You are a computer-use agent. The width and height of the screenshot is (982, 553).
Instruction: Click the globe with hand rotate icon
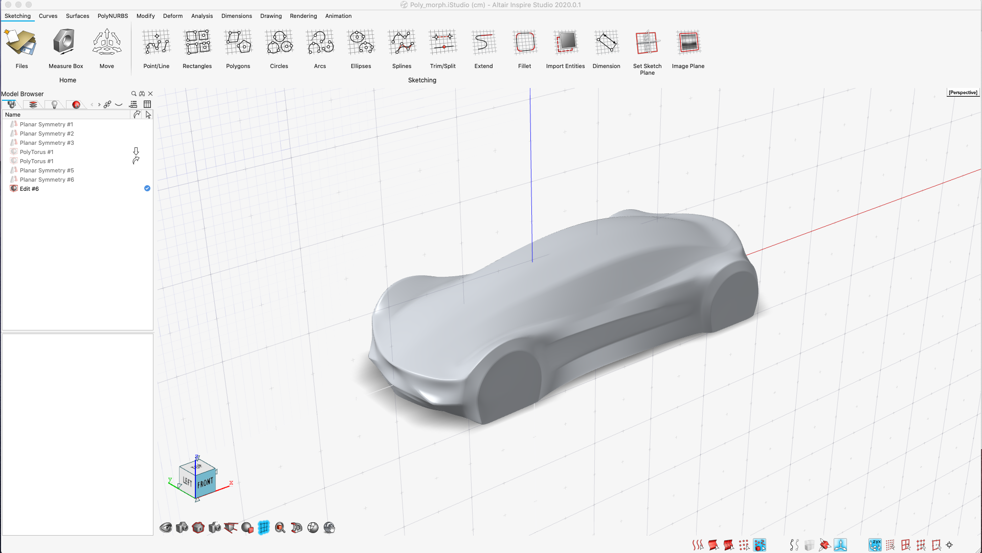click(329, 527)
